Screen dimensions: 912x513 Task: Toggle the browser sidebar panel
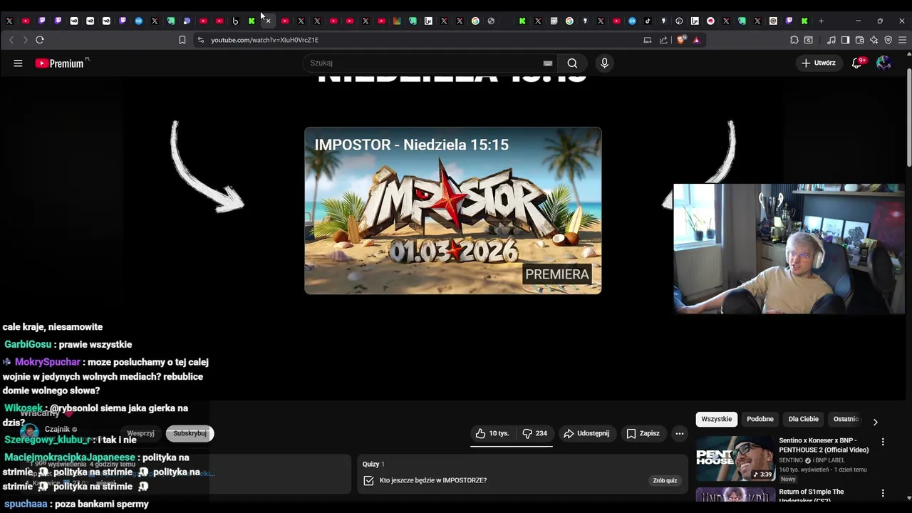[845, 40]
